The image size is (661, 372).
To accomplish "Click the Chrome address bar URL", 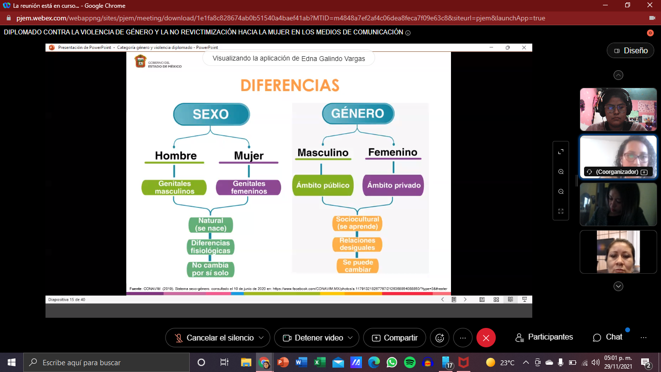I will coord(281,18).
